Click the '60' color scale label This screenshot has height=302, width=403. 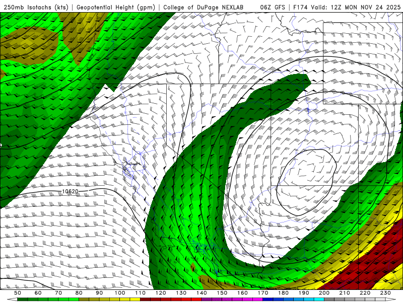pos(38,293)
